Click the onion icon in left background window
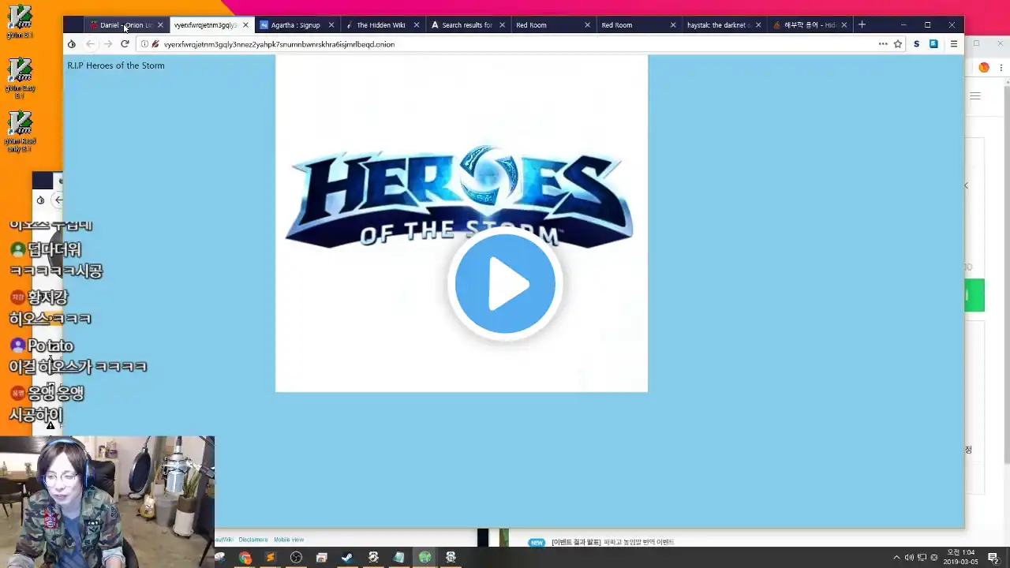The image size is (1010, 568). click(x=40, y=200)
